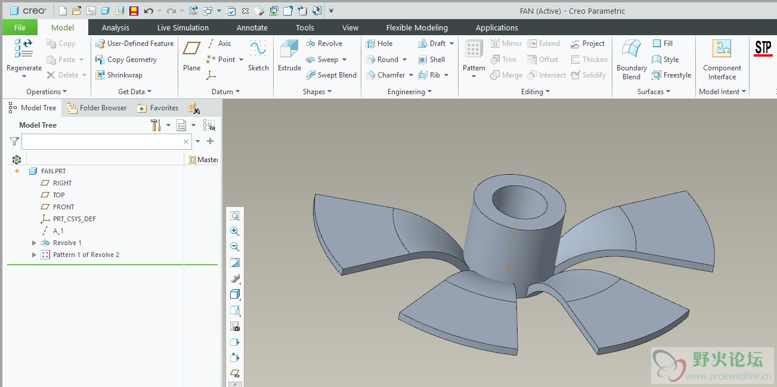Open the Freestyle tool
The height and width of the screenshot is (387, 777).
click(x=671, y=75)
